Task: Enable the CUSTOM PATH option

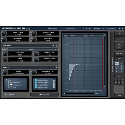Action: [x=9, y=95]
